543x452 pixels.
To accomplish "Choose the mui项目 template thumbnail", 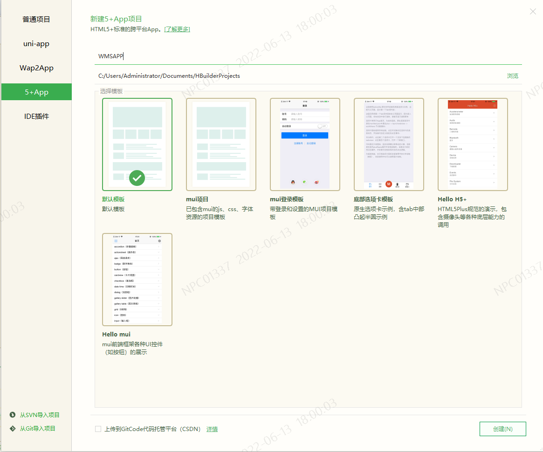I will (221, 144).
